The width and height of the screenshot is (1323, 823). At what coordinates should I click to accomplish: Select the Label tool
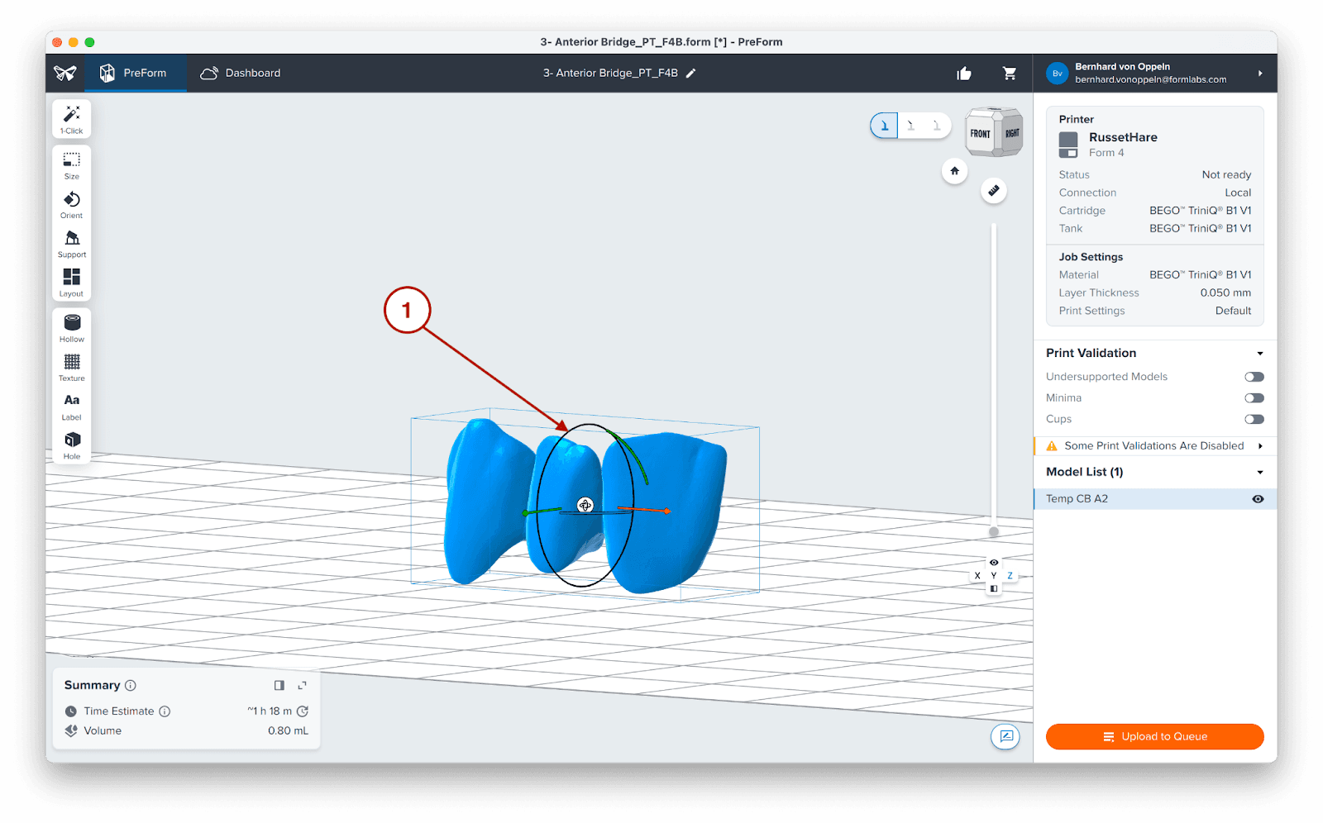[x=71, y=405]
